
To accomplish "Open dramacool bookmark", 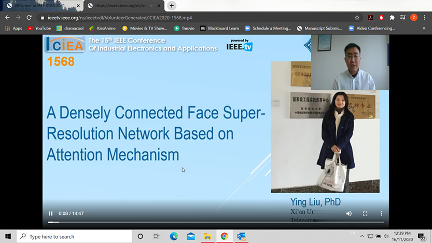I will (69, 28).
